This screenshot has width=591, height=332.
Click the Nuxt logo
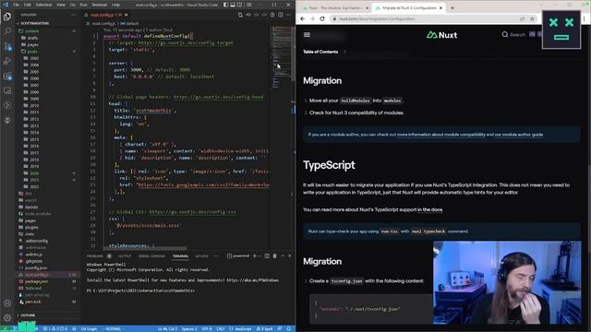[x=441, y=35]
